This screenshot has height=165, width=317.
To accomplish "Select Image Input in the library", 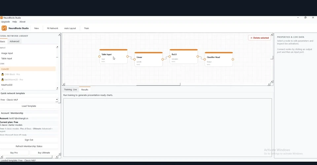I will [x=28, y=53].
